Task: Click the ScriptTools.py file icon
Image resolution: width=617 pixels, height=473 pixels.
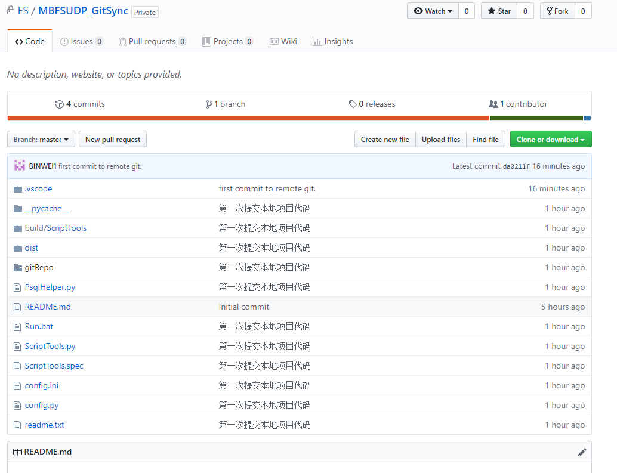Action: tap(17, 347)
